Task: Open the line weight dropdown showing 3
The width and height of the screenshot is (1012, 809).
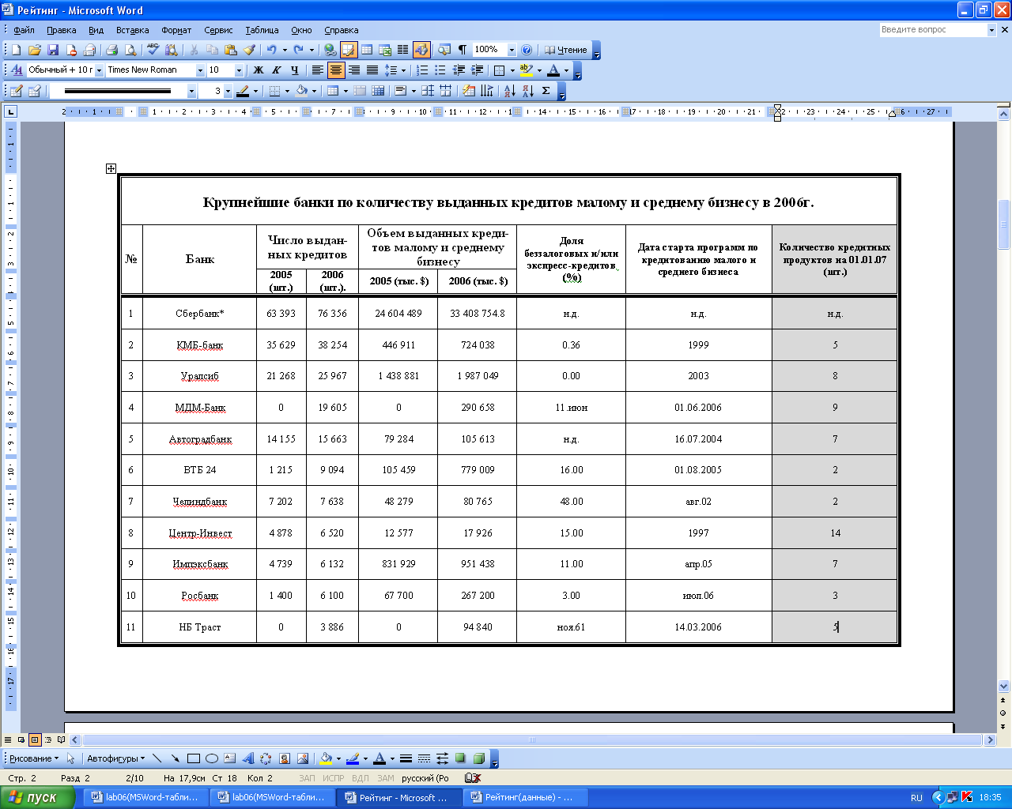Action: [x=228, y=91]
